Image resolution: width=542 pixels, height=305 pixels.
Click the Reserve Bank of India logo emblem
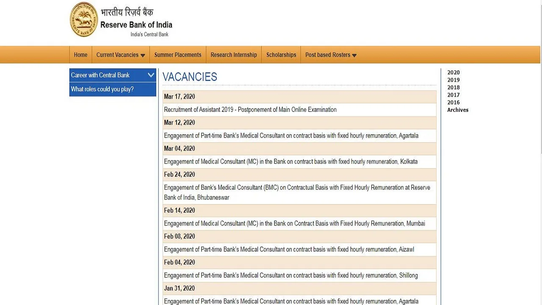[x=84, y=19]
